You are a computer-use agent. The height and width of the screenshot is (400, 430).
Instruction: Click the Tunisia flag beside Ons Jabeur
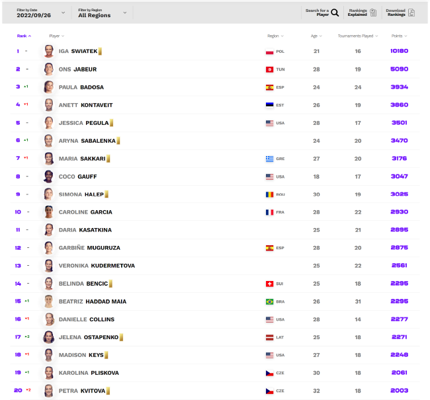click(269, 69)
